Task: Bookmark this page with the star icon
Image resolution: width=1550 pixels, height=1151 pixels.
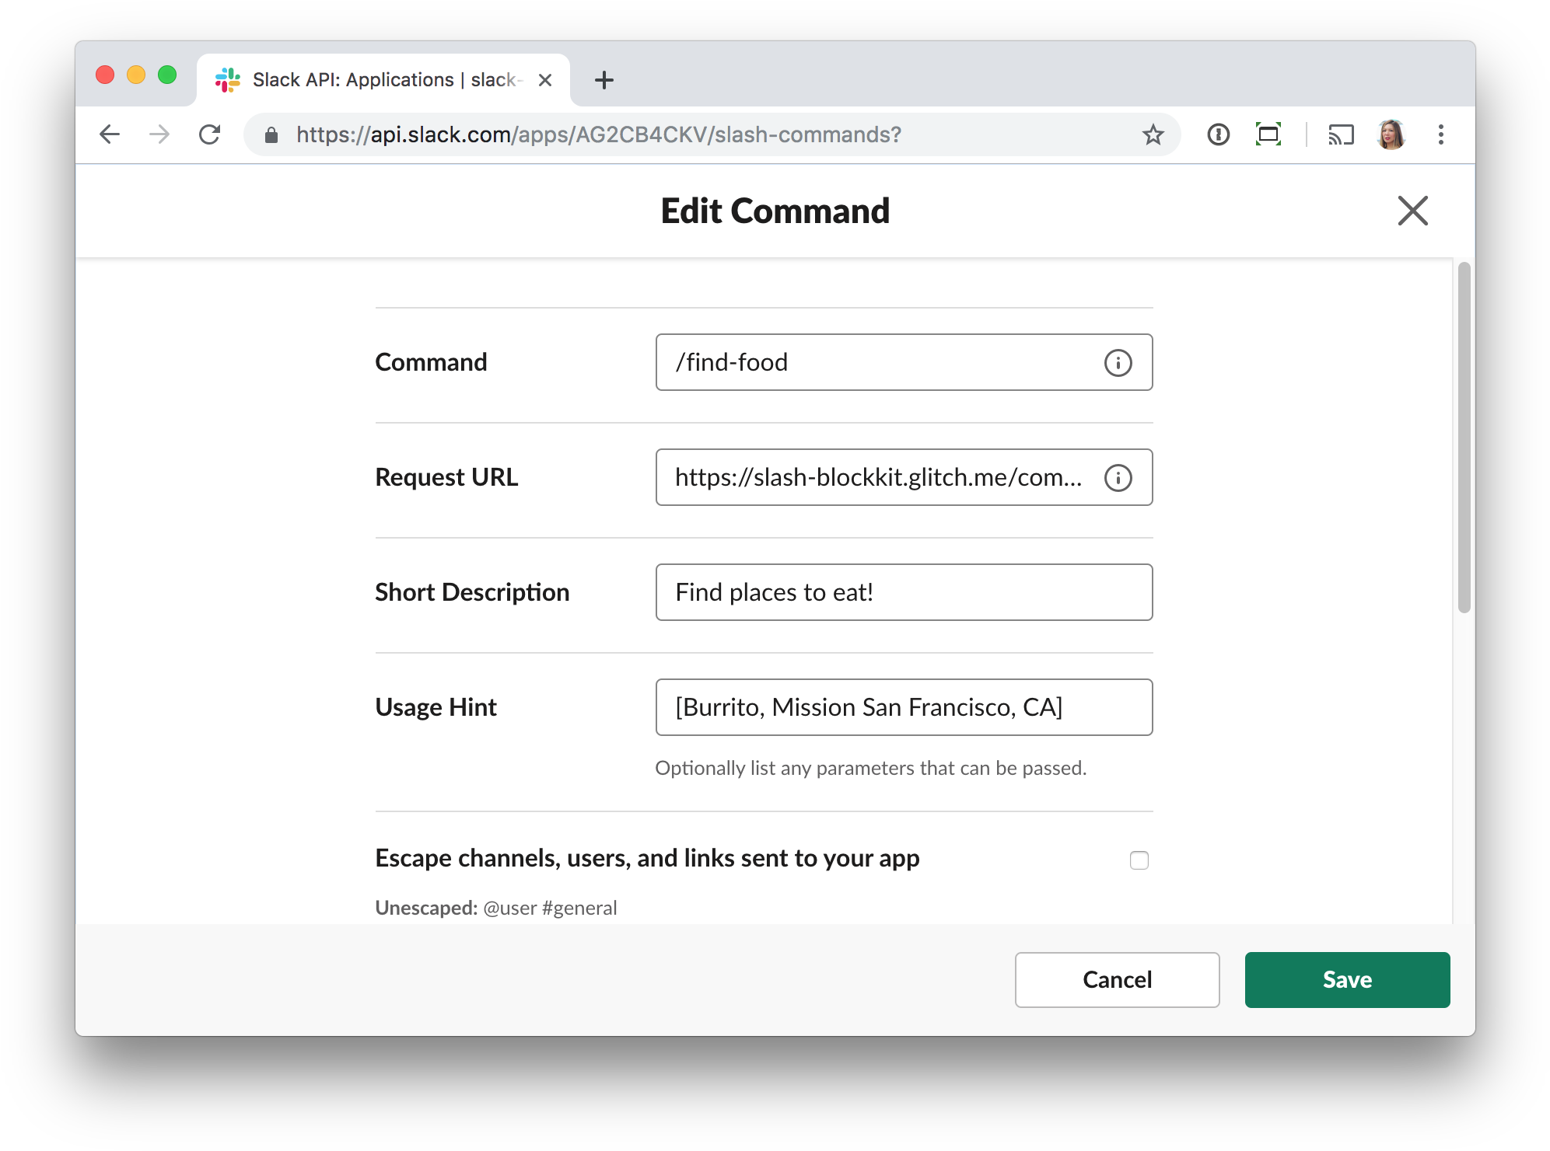Action: click(1153, 135)
